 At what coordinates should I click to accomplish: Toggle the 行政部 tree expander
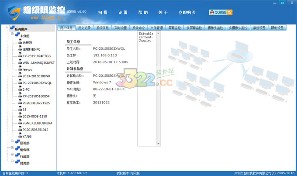click(12, 155)
